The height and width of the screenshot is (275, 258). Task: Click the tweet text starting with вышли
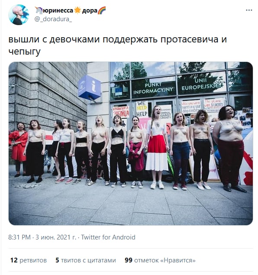click(118, 45)
